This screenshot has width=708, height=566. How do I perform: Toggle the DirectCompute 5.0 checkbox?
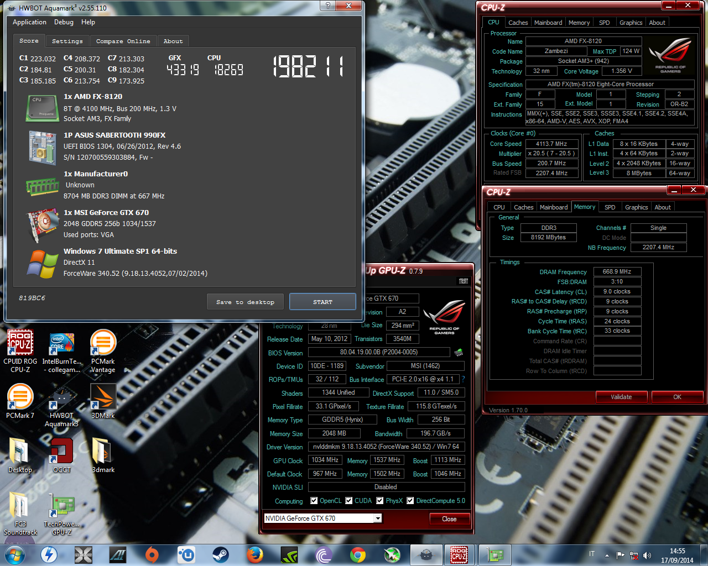click(x=410, y=501)
